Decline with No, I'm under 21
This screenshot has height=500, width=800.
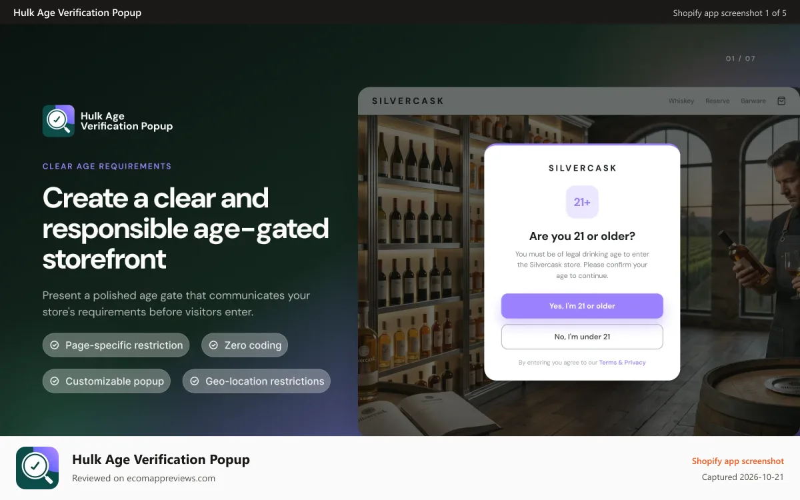[x=582, y=337]
